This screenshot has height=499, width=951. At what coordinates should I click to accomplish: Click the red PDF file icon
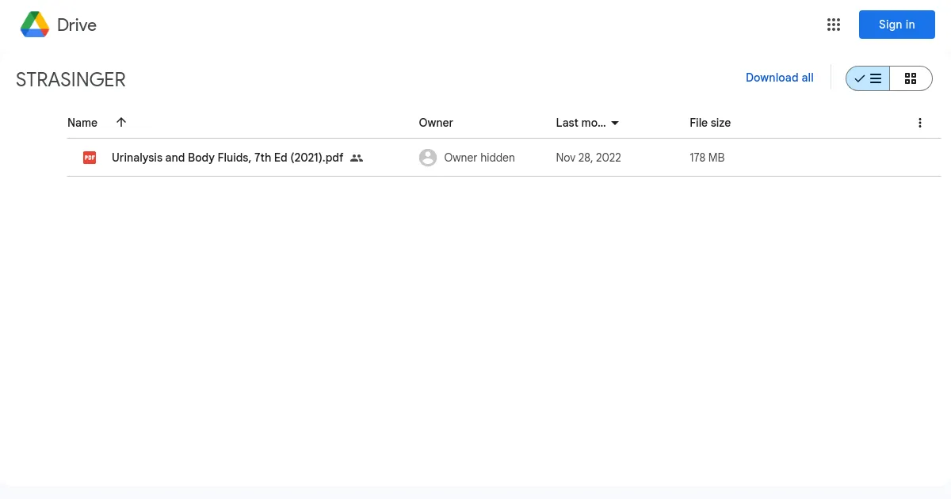pos(90,158)
